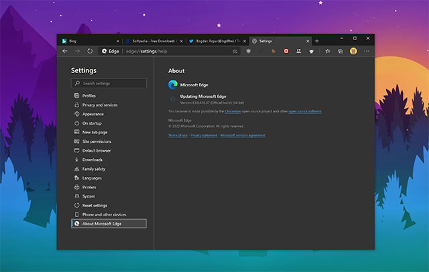Add this page to favorites with the star
The image size is (429, 272).
click(x=235, y=51)
